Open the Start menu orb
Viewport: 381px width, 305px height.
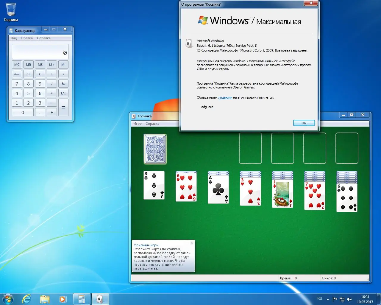(8, 299)
